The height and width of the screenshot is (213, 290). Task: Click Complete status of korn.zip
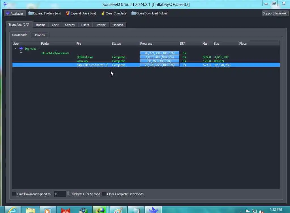click(x=119, y=61)
